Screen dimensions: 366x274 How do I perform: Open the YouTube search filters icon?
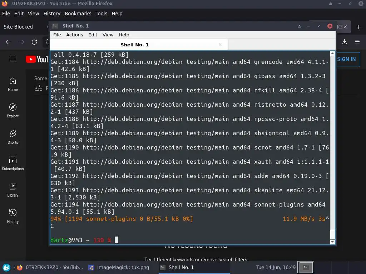click(x=39, y=88)
